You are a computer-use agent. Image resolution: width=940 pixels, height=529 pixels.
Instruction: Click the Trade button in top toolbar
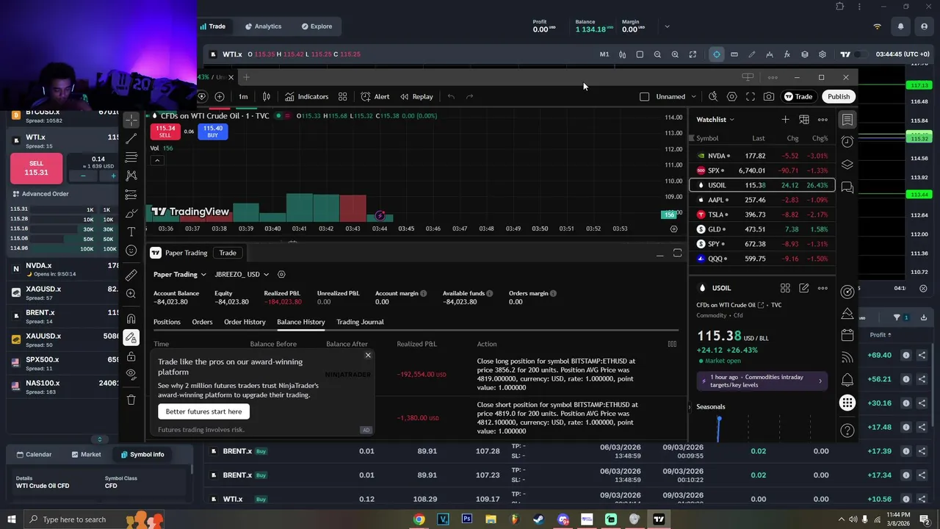coord(798,96)
